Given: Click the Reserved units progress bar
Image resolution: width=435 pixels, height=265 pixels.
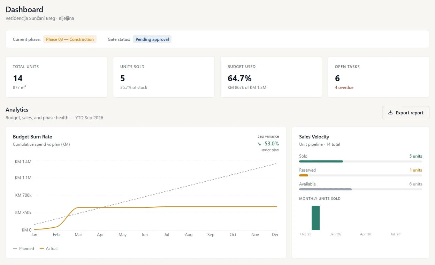Looking at the screenshot, I should pyautogui.click(x=360, y=175).
